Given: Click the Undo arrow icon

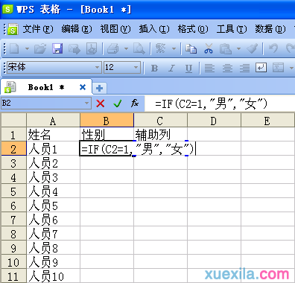Looking at the screenshot, I should coord(273,48).
